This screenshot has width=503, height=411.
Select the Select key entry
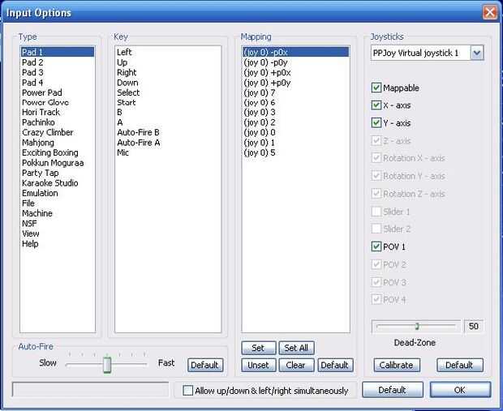pos(168,92)
